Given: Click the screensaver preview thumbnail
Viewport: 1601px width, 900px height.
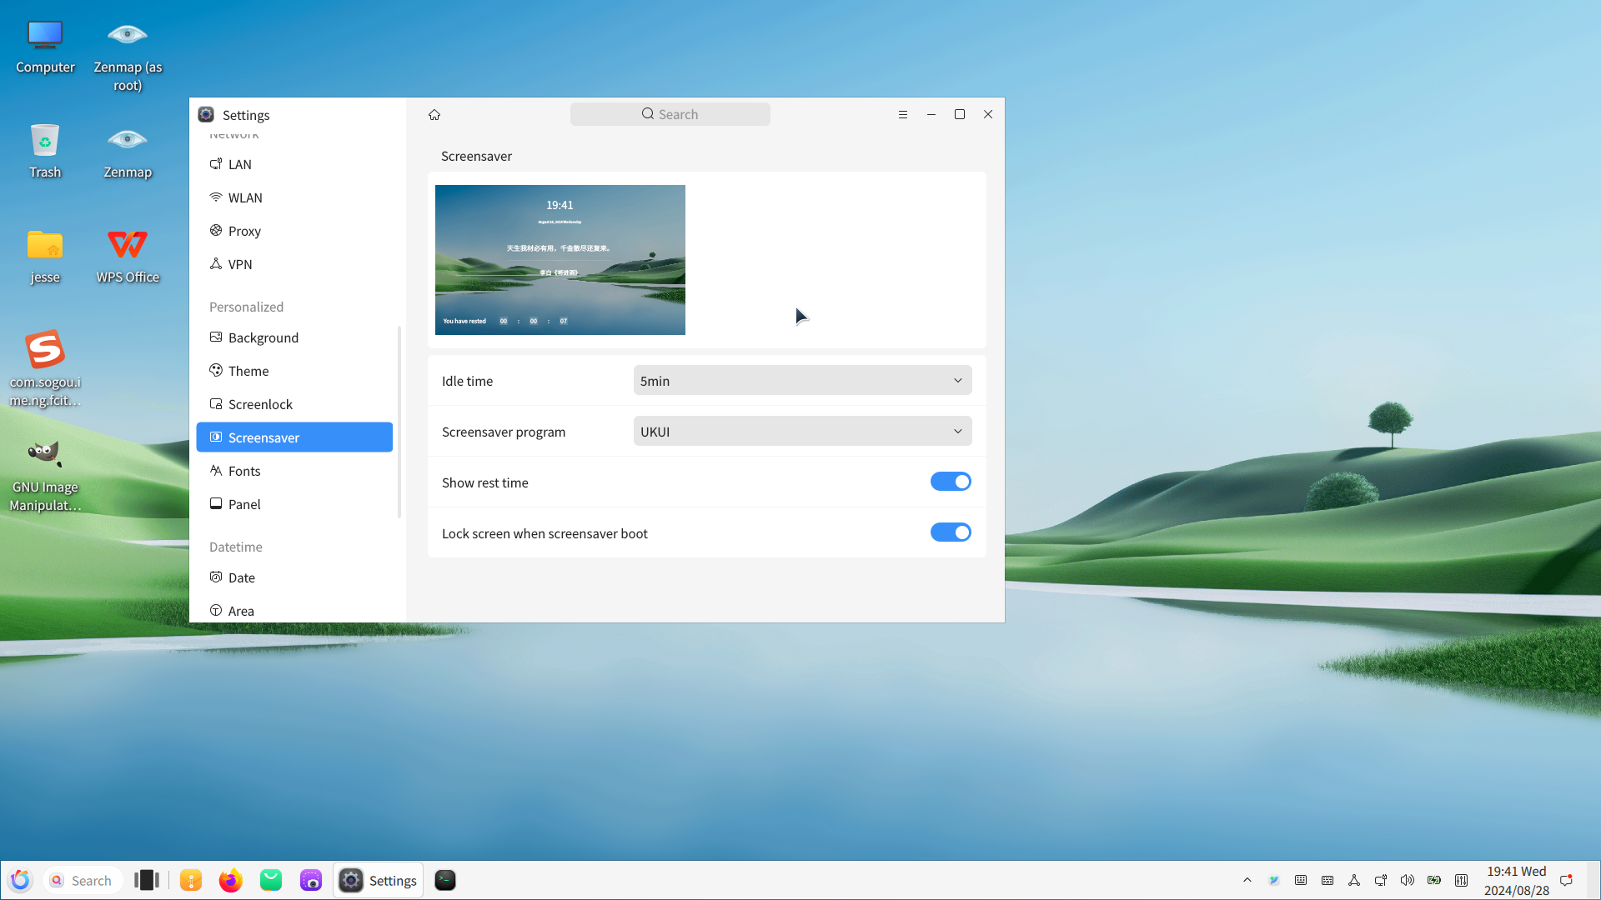Looking at the screenshot, I should click(560, 260).
